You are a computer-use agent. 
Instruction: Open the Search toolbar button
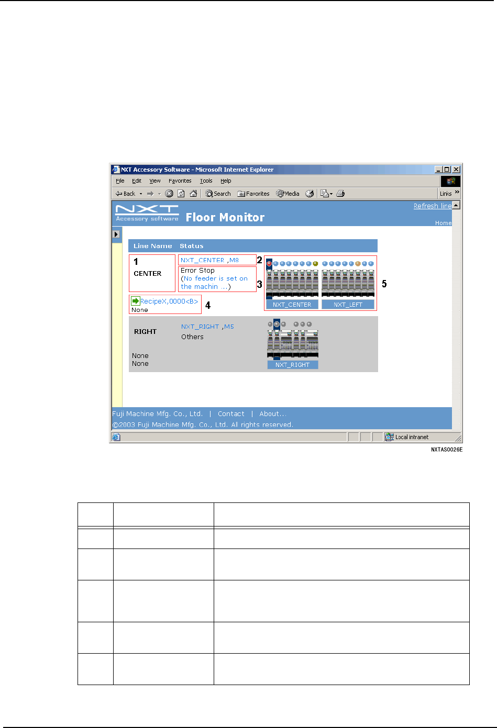pos(218,194)
